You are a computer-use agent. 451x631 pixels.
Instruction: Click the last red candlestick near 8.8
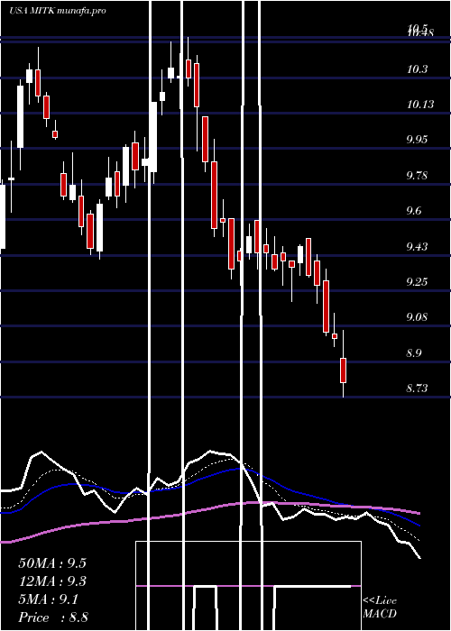343,370
